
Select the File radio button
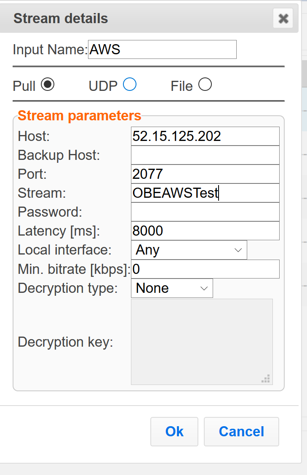205,84
